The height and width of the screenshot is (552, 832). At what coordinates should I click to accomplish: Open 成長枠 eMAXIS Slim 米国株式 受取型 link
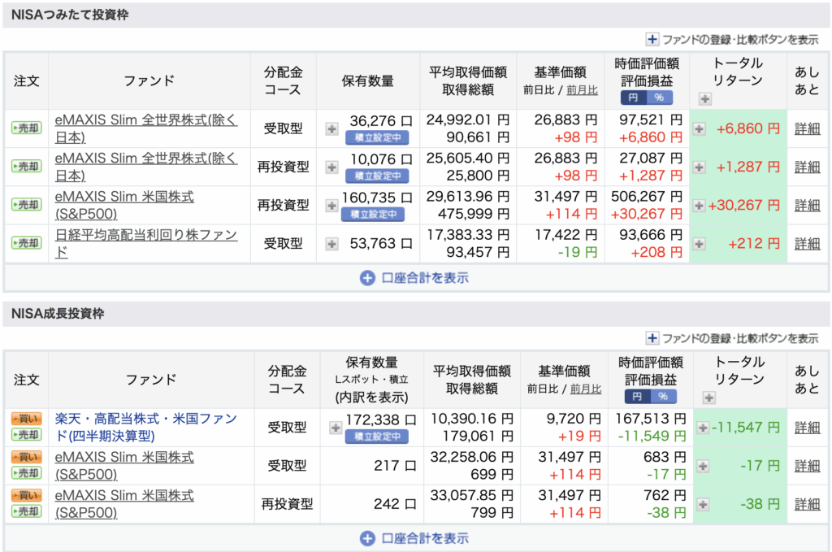click(124, 466)
